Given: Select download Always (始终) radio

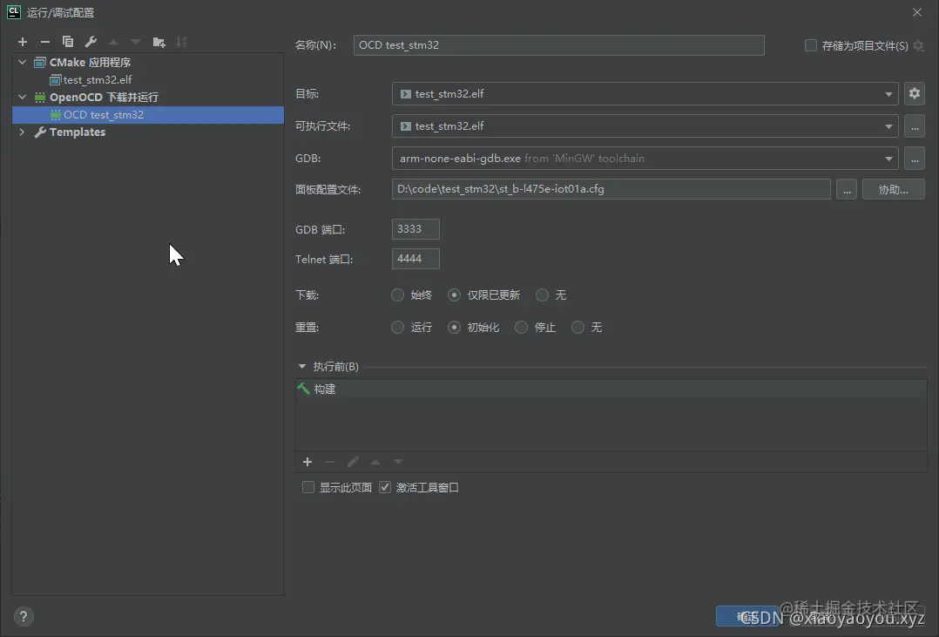Looking at the screenshot, I should (x=397, y=295).
